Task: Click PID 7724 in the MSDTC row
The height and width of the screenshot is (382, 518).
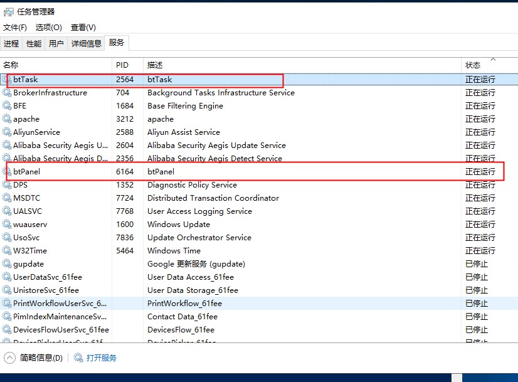Action: pyautogui.click(x=125, y=198)
